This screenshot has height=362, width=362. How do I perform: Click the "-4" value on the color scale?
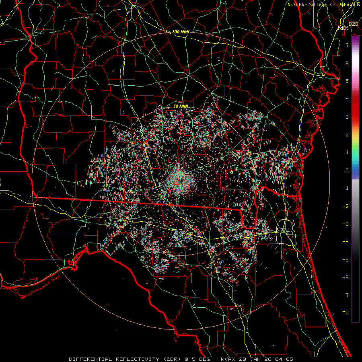coord(346,242)
